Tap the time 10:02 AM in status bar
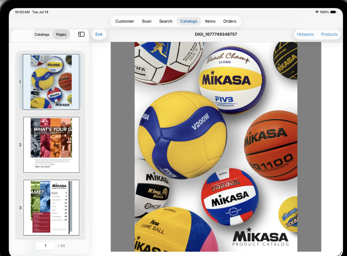This screenshot has width=347, height=256. click(22, 12)
